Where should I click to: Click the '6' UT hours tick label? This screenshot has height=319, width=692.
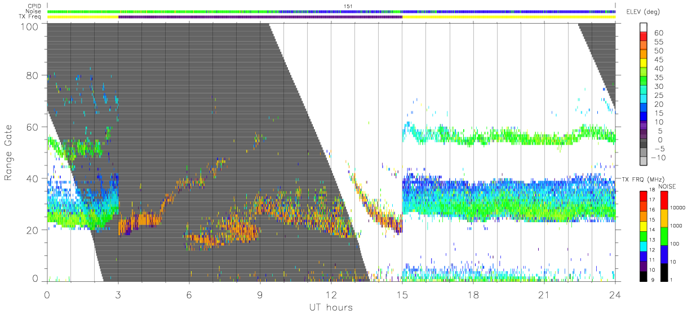pos(189,295)
